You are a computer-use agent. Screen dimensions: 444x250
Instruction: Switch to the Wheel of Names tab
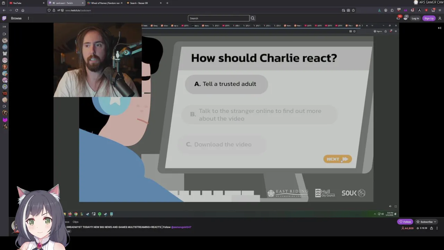pos(104,3)
